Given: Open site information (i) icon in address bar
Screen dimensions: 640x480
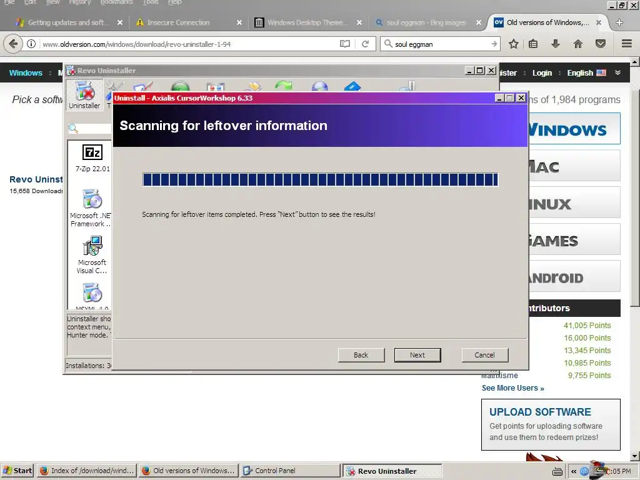Looking at the screenshot, I should click(x=31, y=44).
